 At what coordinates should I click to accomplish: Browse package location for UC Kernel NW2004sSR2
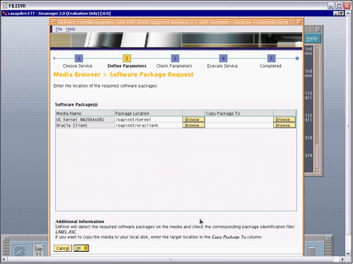194,119
